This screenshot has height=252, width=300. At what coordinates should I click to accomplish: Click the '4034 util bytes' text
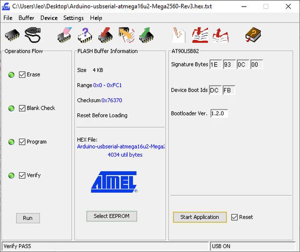[125, 155]
